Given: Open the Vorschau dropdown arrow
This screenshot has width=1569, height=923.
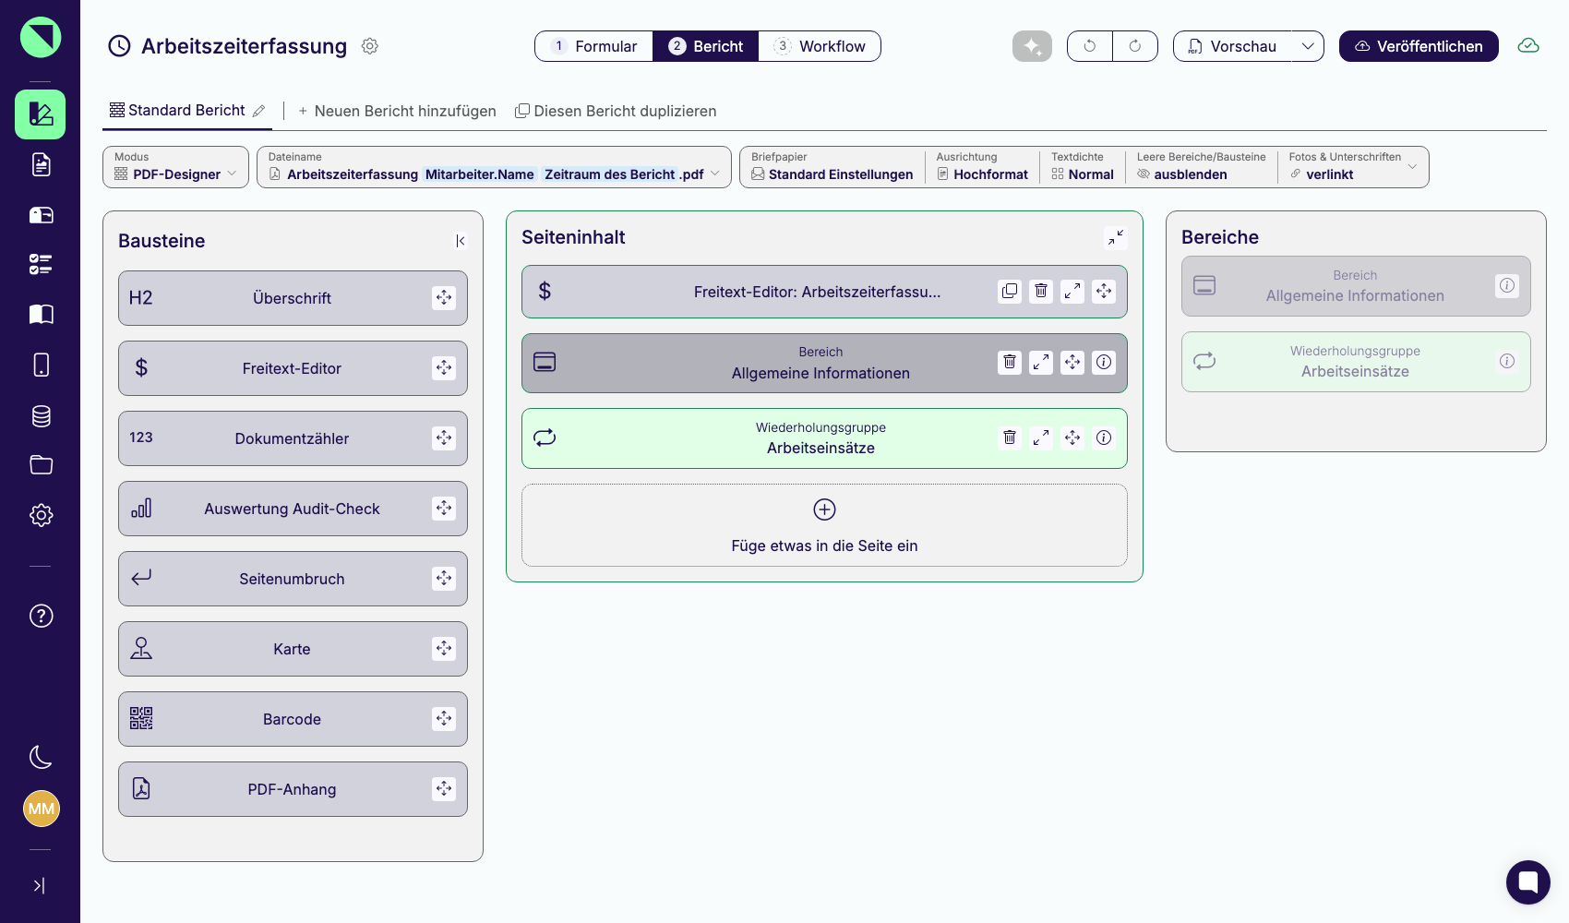Looking at the screenshot, I should pos(1307,46).
